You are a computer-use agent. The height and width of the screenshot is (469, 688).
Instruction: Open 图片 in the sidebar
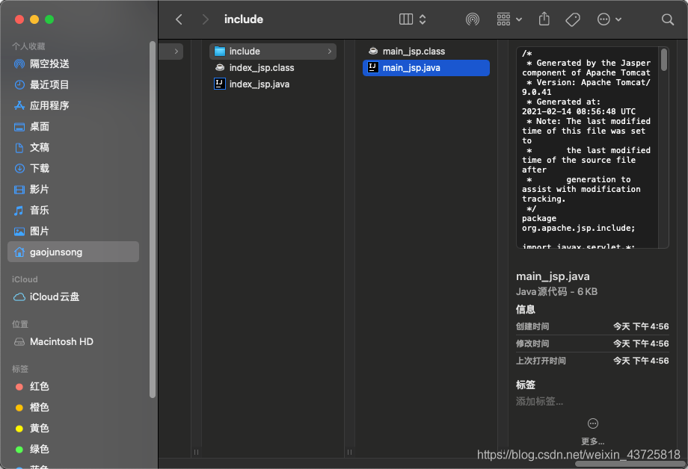(x=73, y=232)
